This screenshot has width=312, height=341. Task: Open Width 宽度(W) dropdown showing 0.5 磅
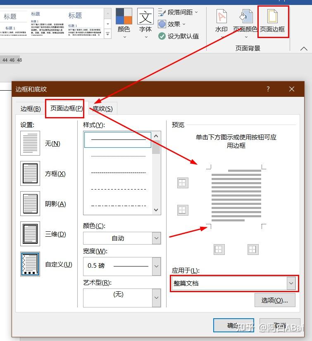point(122,266)
